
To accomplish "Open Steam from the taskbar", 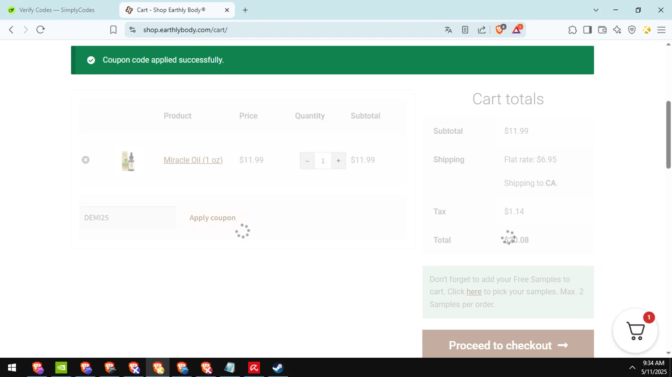I will 278,368.
